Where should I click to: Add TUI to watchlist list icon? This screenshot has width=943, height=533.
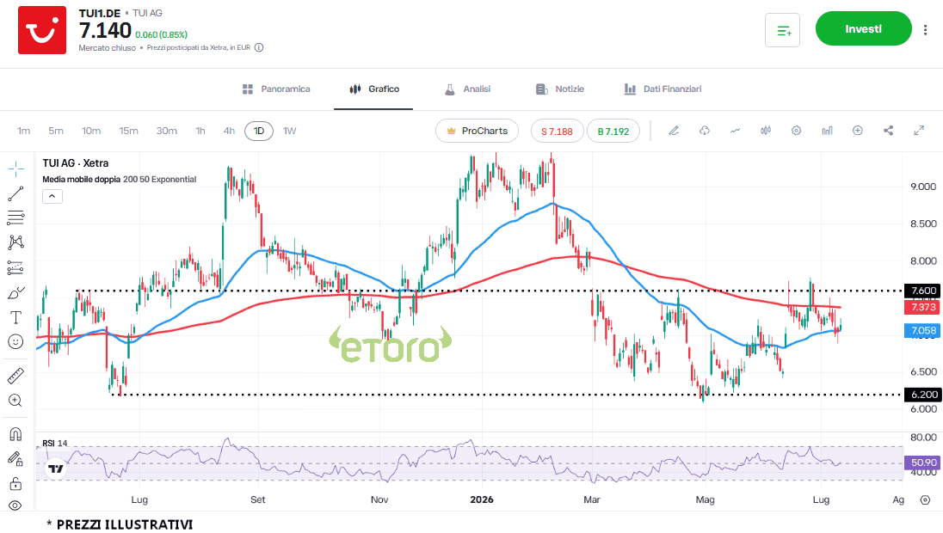(x=782, y=30)
